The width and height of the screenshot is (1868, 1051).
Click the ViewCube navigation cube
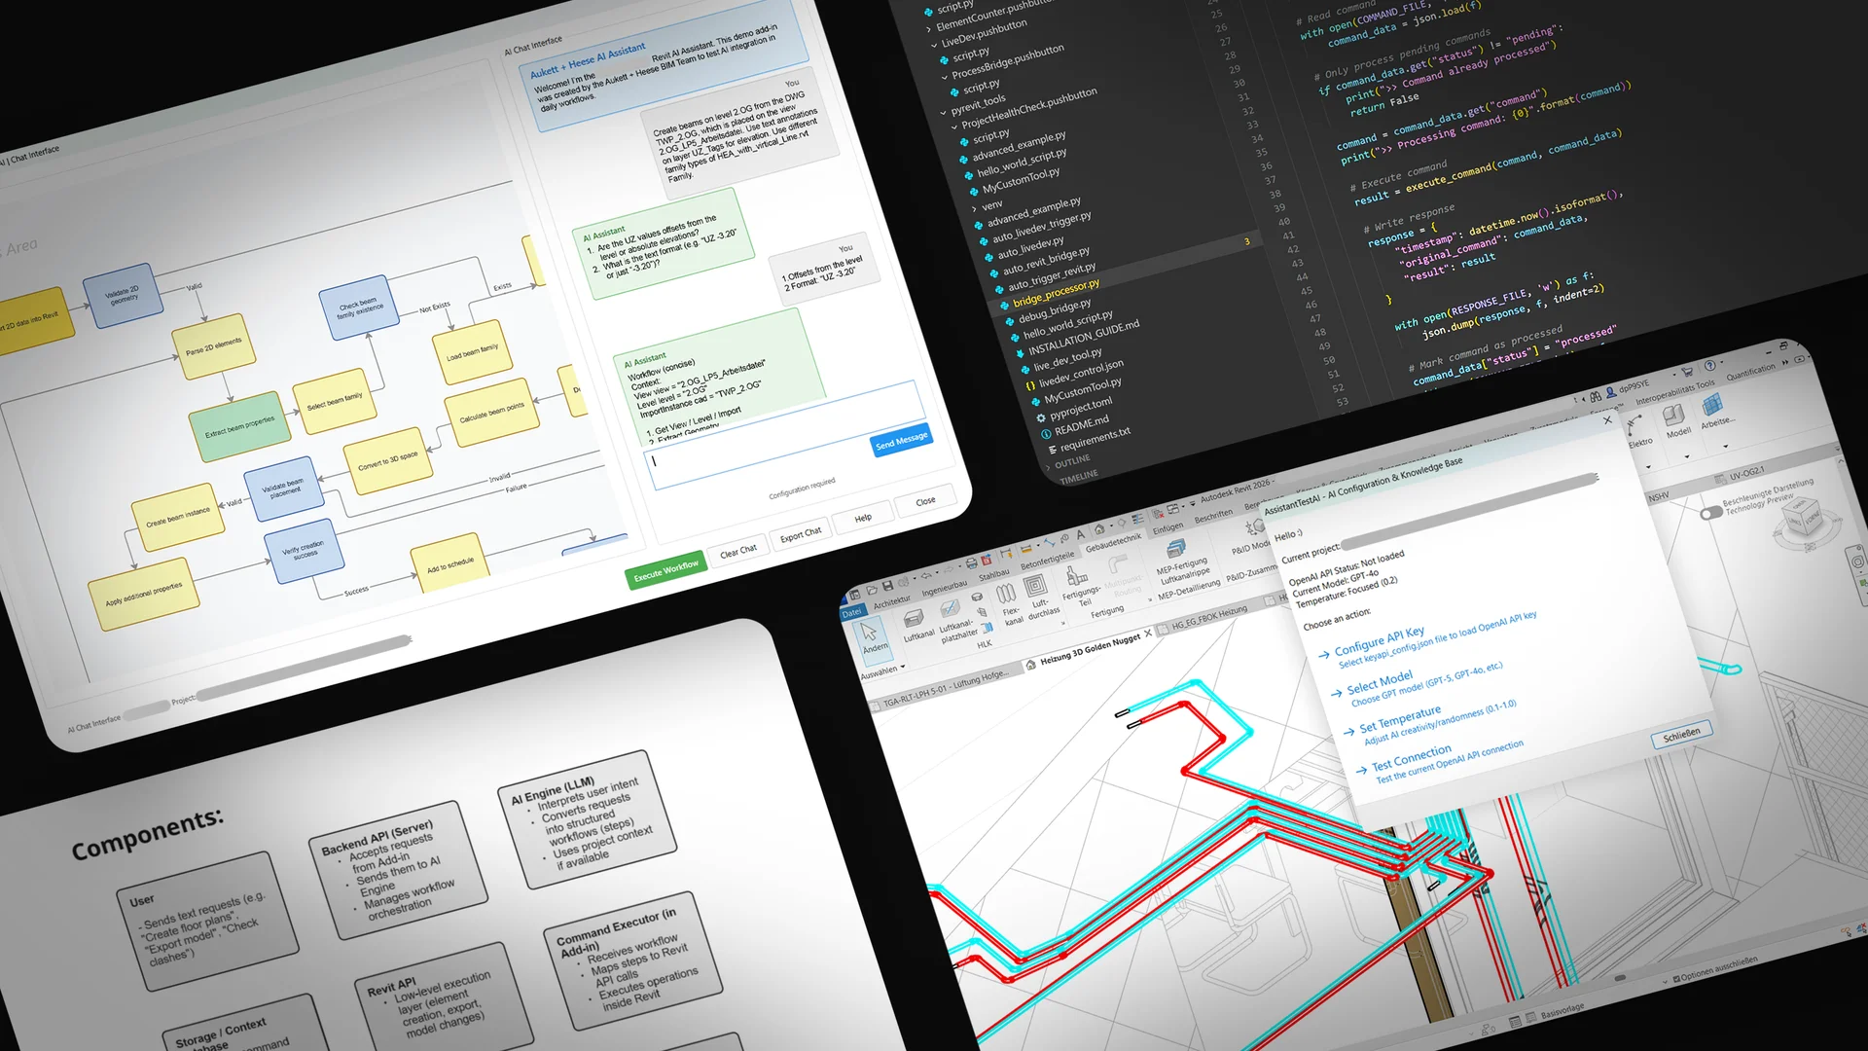(x=1802, y=516)
